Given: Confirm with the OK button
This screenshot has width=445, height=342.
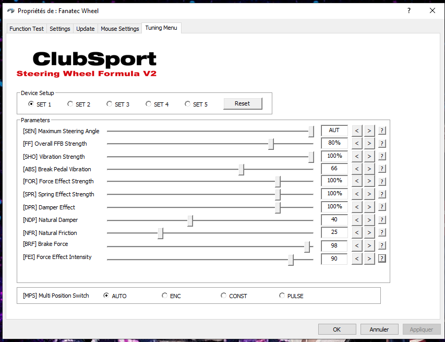Looking at the screenshot, I should click(337, 329).
